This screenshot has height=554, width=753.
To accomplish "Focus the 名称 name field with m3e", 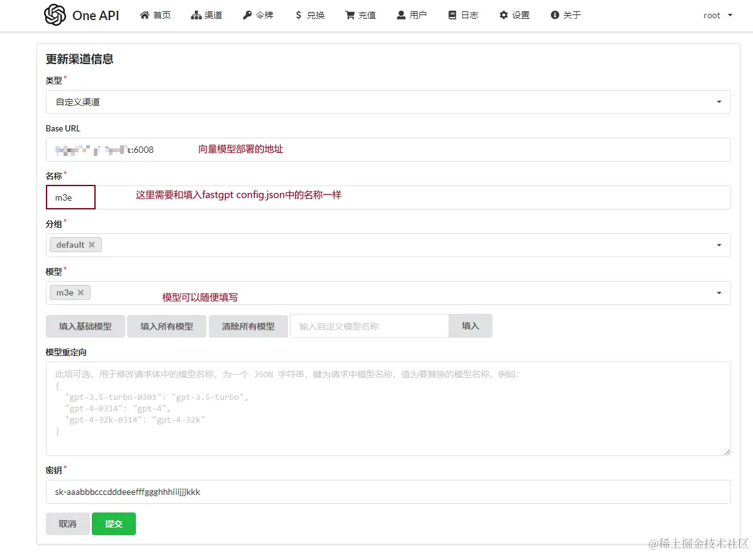I will [x=388, y=197].
